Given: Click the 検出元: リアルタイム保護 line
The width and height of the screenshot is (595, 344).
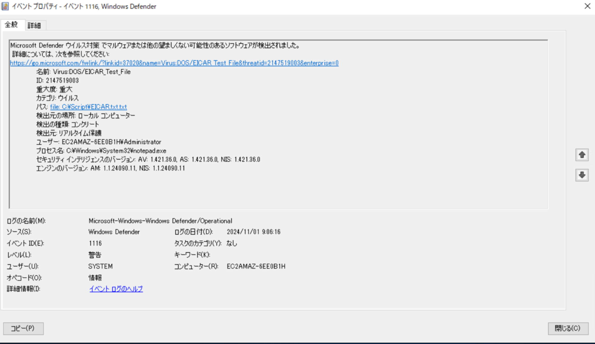Looking at the screenshot, I should (x=69, y=133).
